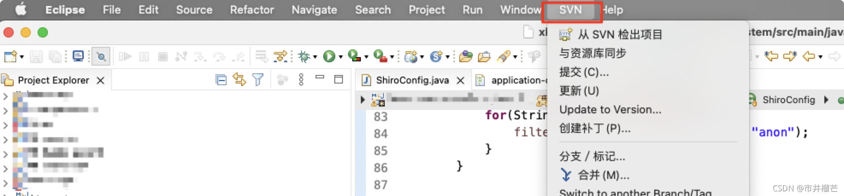Image resolution: width=844 pixels, height=196 pixels.
Task: Open the blue S icon dropdown arrow
Action: tap(448, 57)
